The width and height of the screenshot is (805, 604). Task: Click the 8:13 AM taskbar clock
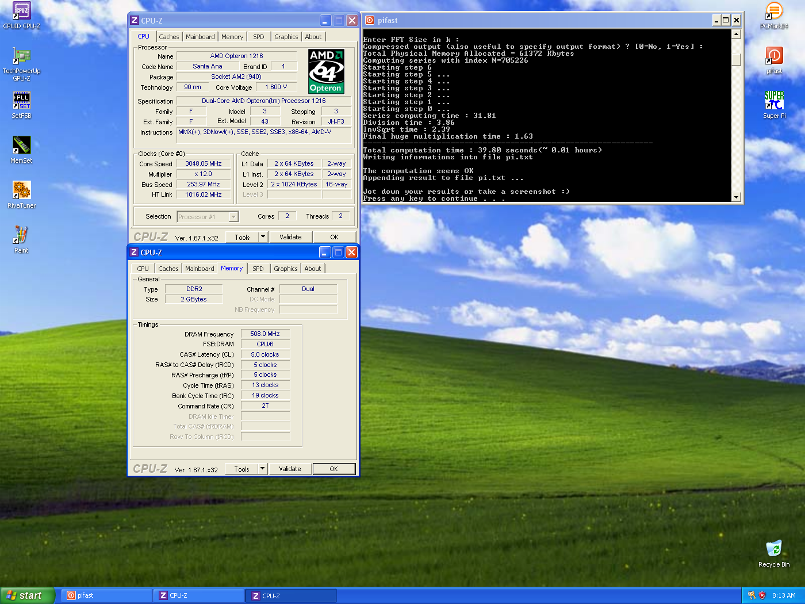point(784,595)
